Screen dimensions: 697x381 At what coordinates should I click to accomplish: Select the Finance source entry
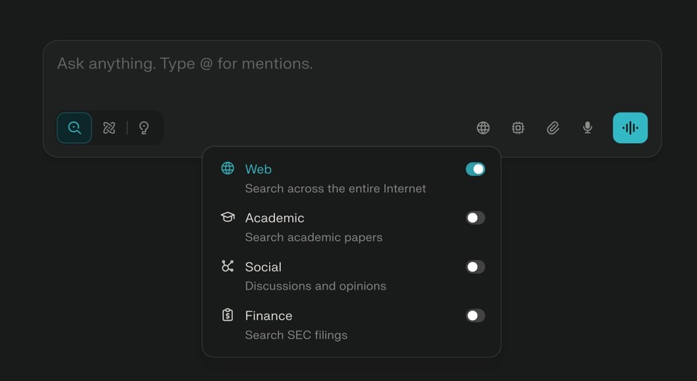point(269,316)
